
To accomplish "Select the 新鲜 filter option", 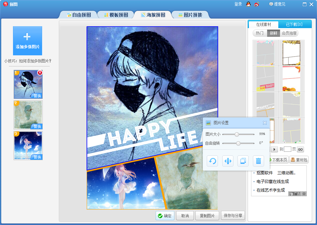I will (273, 33).
